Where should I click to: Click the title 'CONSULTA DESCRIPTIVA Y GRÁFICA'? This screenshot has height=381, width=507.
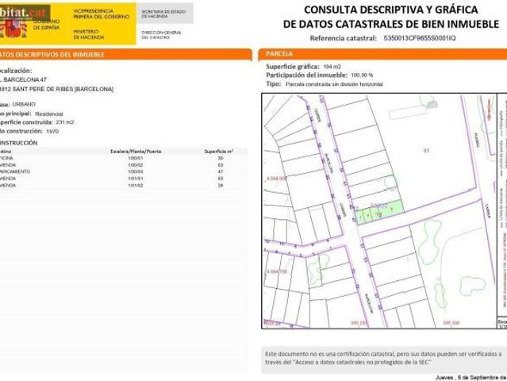[x=391, y=10]
